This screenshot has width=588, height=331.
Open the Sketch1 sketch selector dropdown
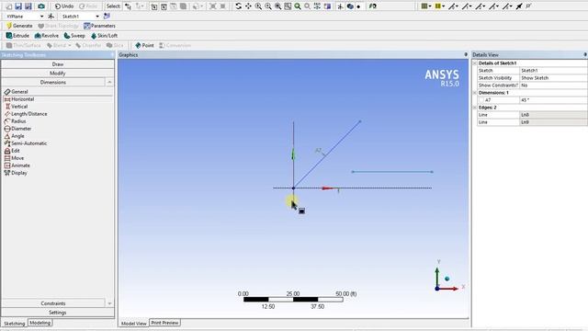coord(97,17)
